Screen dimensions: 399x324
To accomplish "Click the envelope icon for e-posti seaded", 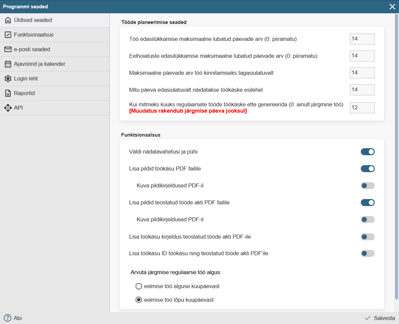I will [8, 50].
